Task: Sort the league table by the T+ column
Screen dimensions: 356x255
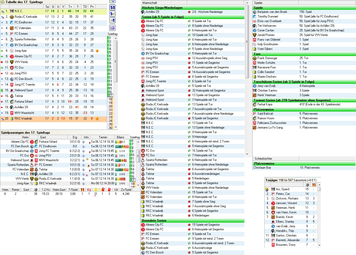Action: tap(70, 6)
